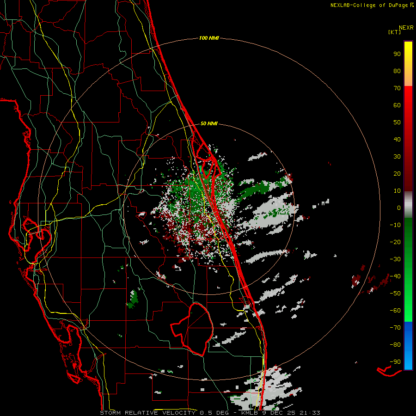Click the positive 10 scale value
This screenshot has width=416, height=416.
(397, 191)
